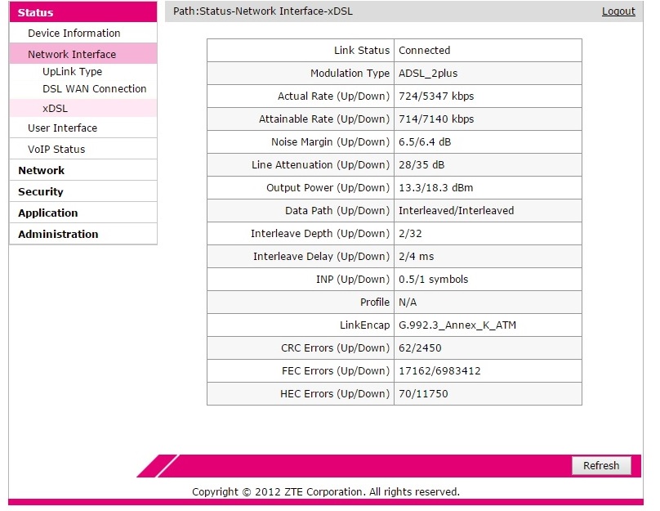
Task: Select UpLink Type in the sidebar
Action: (72, 72)
